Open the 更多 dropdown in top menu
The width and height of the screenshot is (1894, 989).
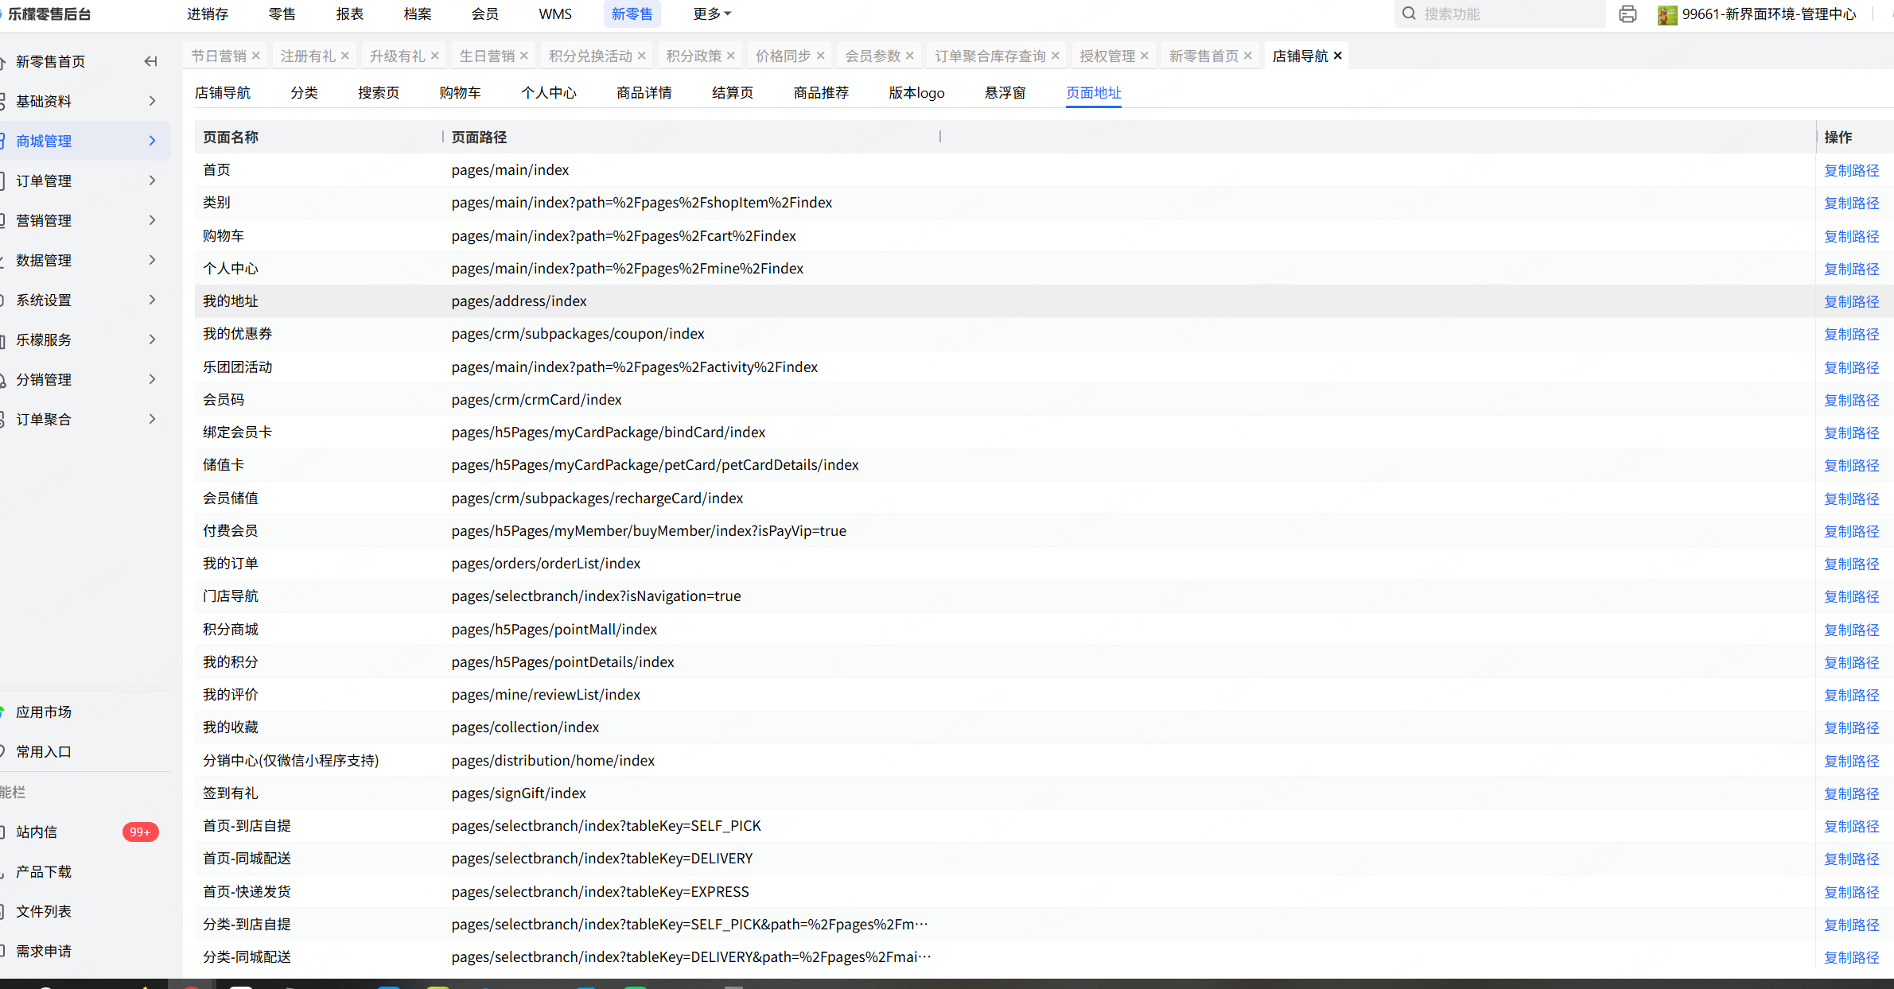(x=711, y=14)
